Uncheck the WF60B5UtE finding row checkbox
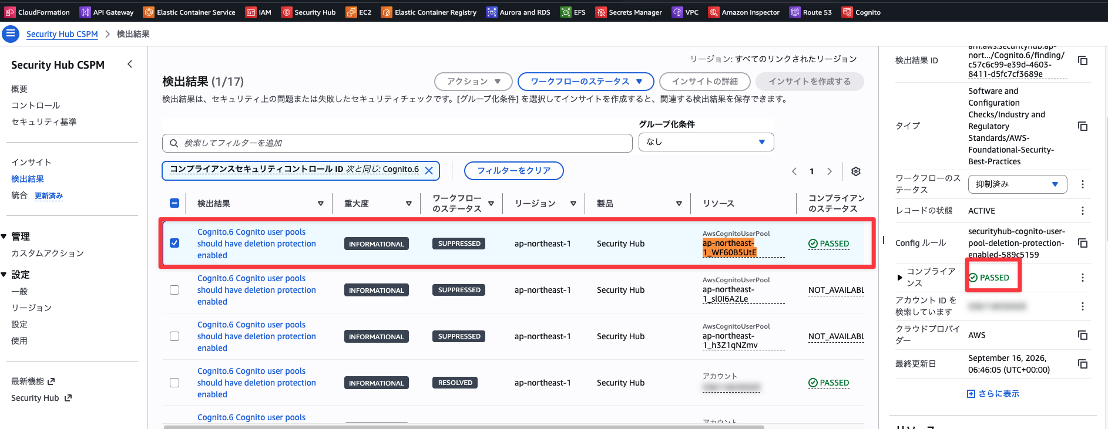The width and height of the screenshot is (1108, 429). (174, 243)
